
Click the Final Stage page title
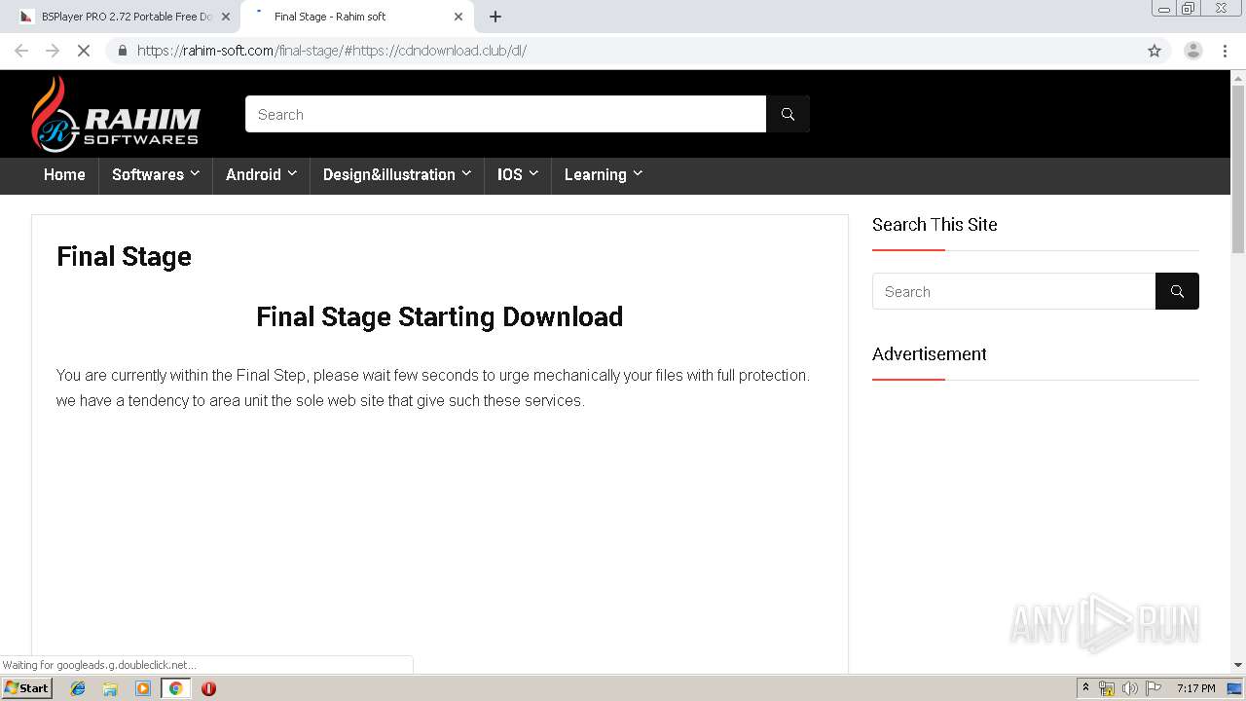(x=124, y=256)
